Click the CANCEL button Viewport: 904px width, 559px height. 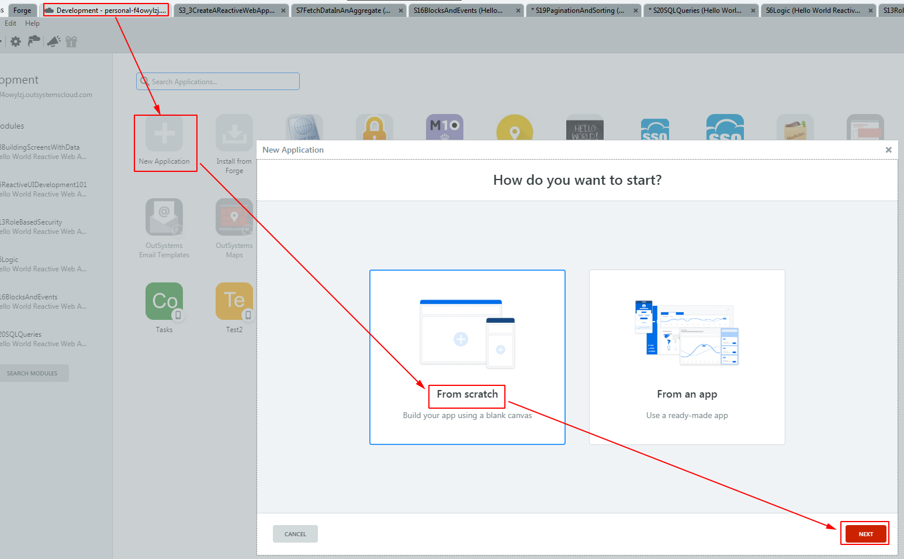(x=295, y=533)
